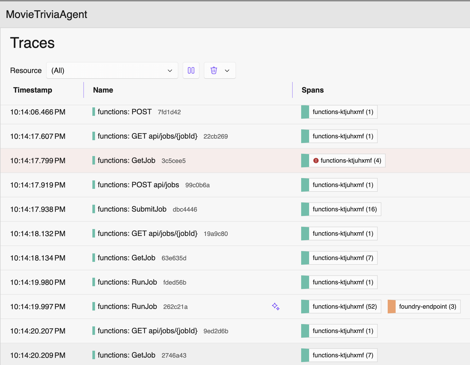The height and width of the screenshot is (365, 470).
Task: Expand the clear traces options chevron
Action: pyautogui.click(x=227, y=70)
